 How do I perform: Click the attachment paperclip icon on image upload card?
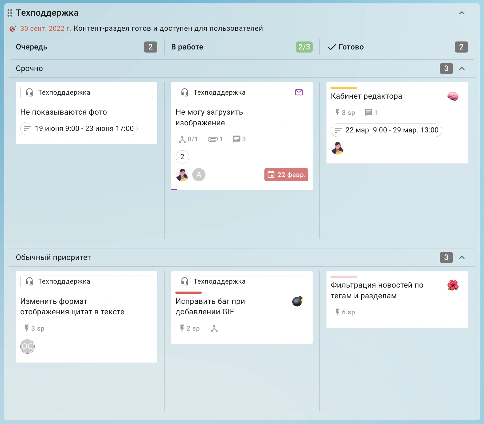click(213, 139)
